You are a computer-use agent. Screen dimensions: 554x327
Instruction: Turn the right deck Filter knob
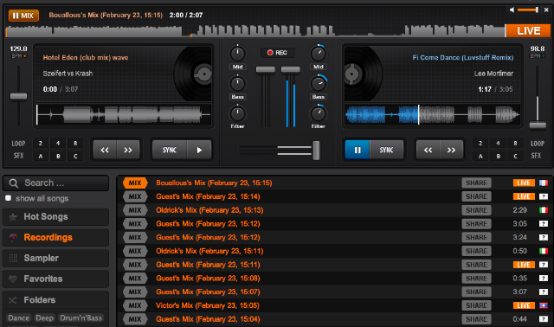pyautogui.click(x=319, y=113)
